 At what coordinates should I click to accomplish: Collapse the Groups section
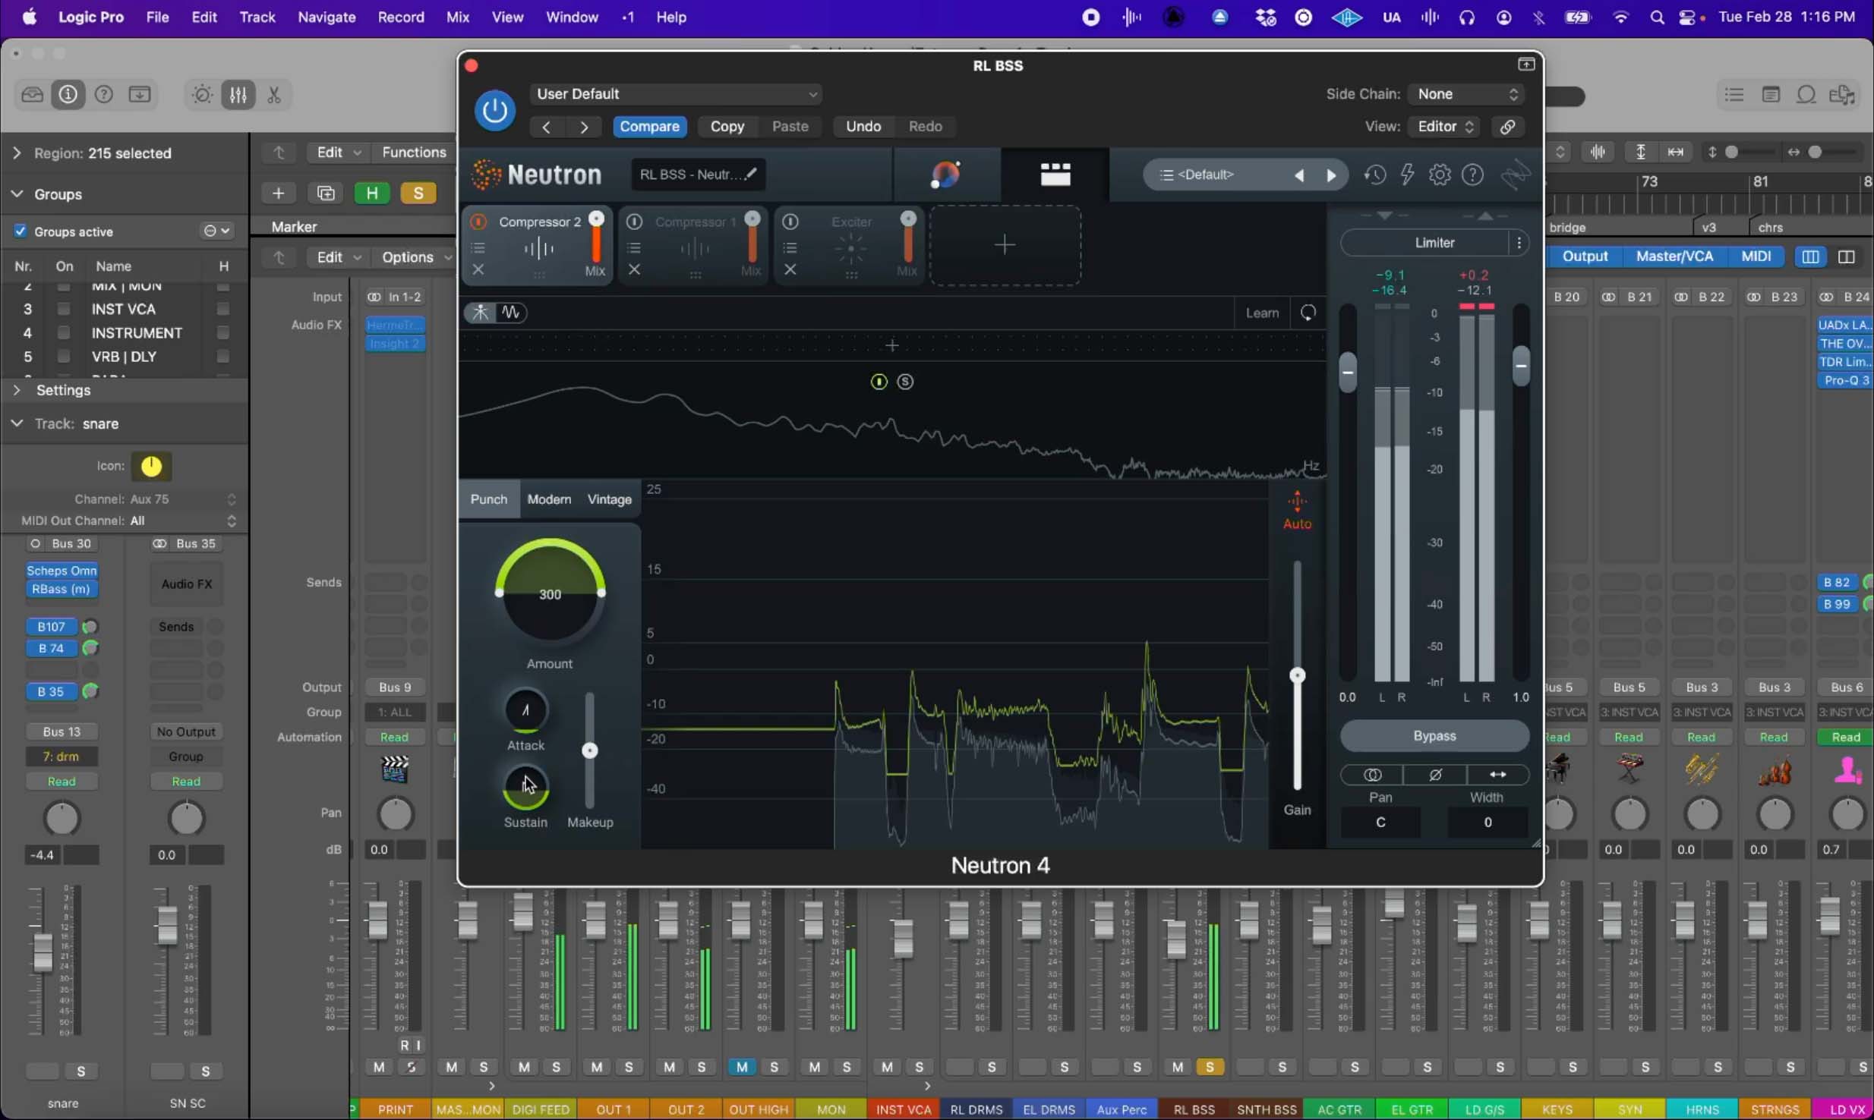17,194
